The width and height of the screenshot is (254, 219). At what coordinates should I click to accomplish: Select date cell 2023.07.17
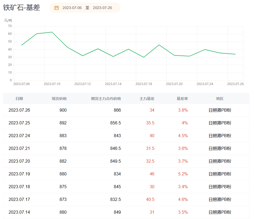[19, 199]
